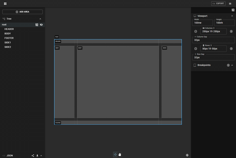Select the HEADER area on canvas
The height and width of the screenshot is (158, 236).
pos(118,41)
